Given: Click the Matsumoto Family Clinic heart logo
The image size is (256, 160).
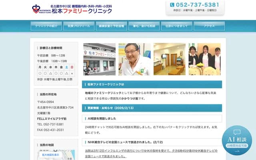Looking at the screenshot, I should point(36,9).
